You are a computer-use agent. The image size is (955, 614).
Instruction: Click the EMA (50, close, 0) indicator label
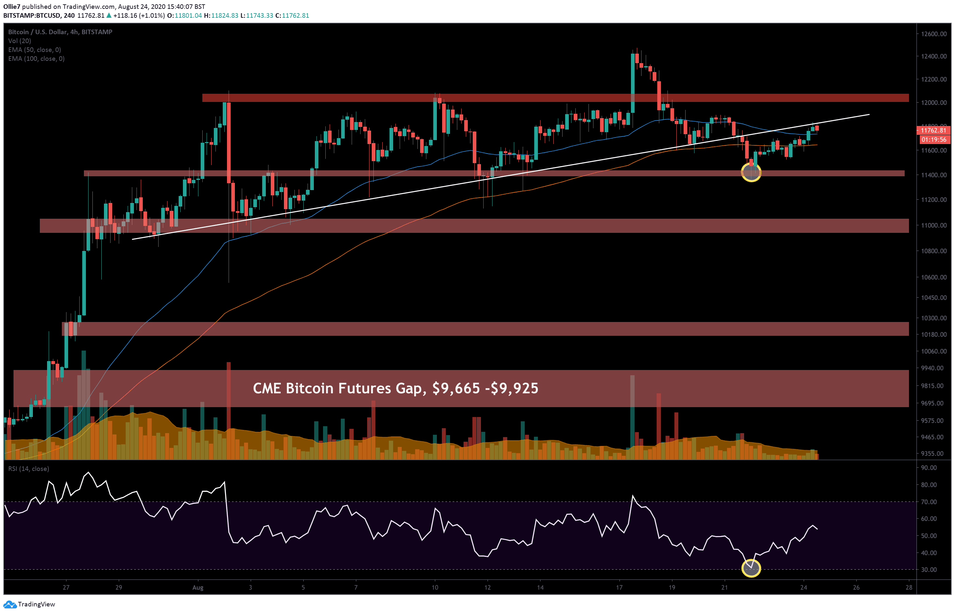click(35, 49)
